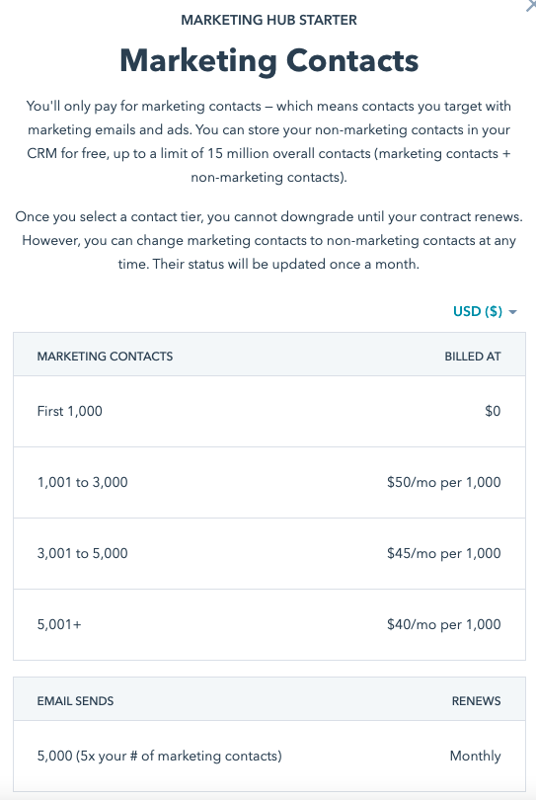Viewport: 536px width, 800px height.
Task: Click the $40/mo per 1,000 price
Action: pyautogui.click(x=443, y=624)
